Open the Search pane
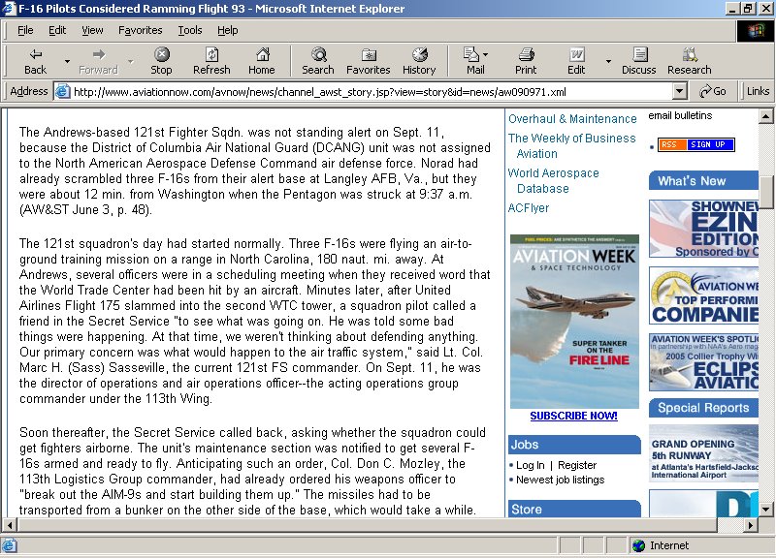776x558 pixels. (x=317, y=60)
